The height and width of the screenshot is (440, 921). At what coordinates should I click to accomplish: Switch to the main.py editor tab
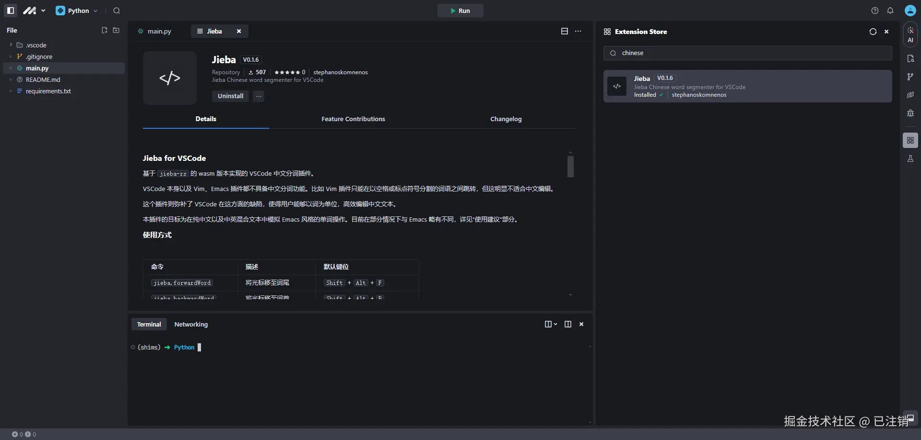[154, 31]
